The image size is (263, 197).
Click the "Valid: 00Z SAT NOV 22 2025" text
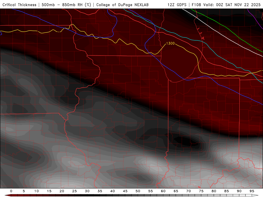click(x=232, y=5)
